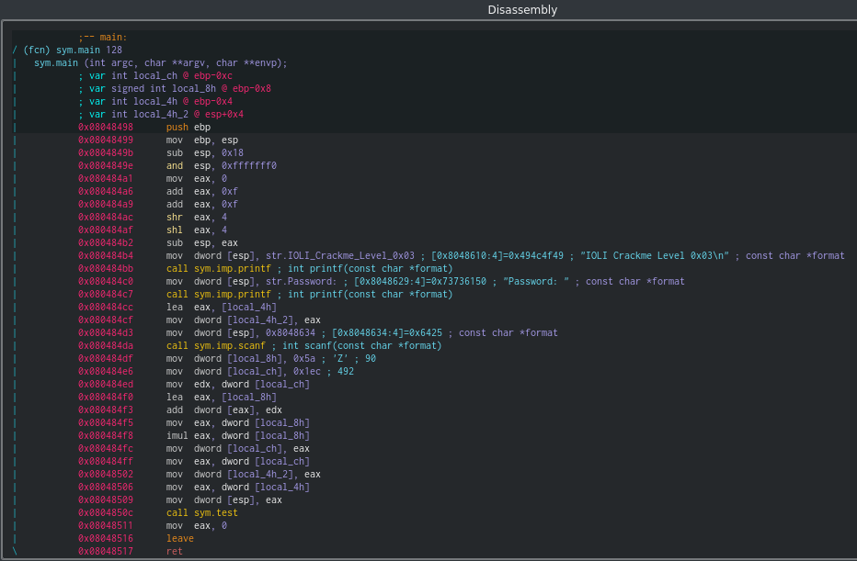Click address 0x080484ed
The image size is (857, 561).
click(105, 384)
